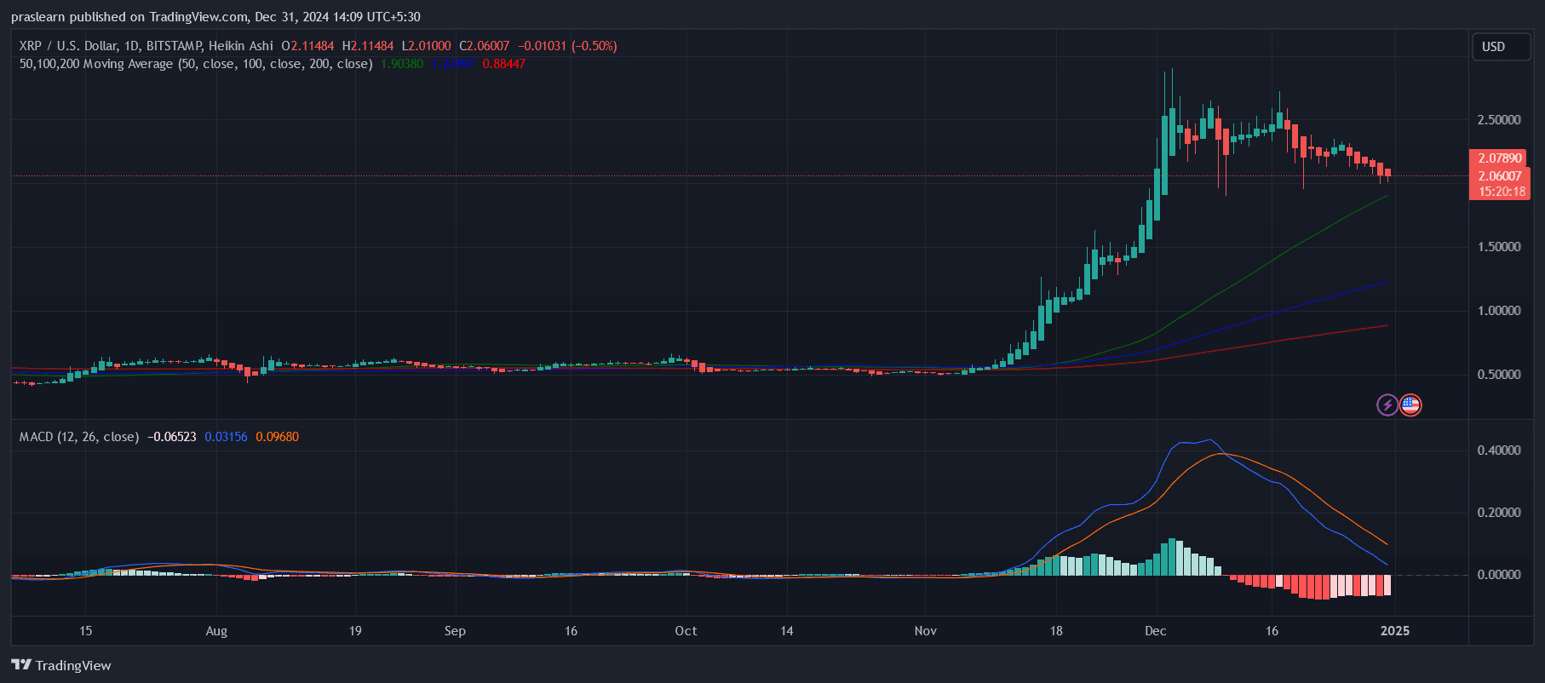The height and width of the screenshot is (683, 1545).
Task: Click the TradingView logo at bottom left
Action: (61, 665)
